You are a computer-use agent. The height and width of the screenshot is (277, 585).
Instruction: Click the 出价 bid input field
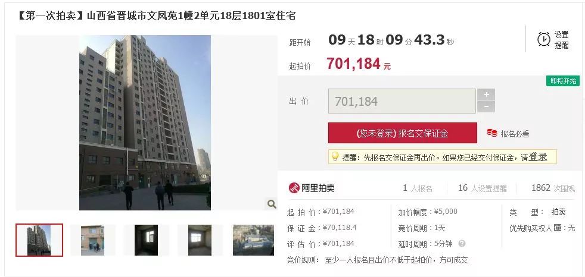click(x=402, y=101)
